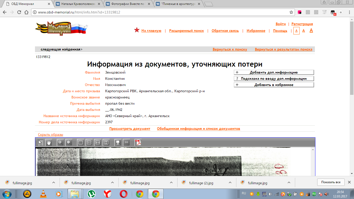Export document as PDF
The image size is (354, 199).
click(138, 143)
